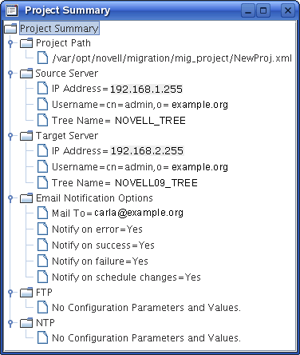Viewport: 300px width, 355px height.
Task: Click the FTP folder icon
Action: click(x=26, y=293)
